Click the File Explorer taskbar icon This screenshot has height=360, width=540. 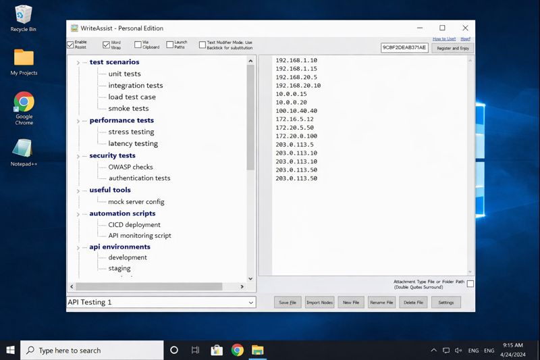click(258, 350)
